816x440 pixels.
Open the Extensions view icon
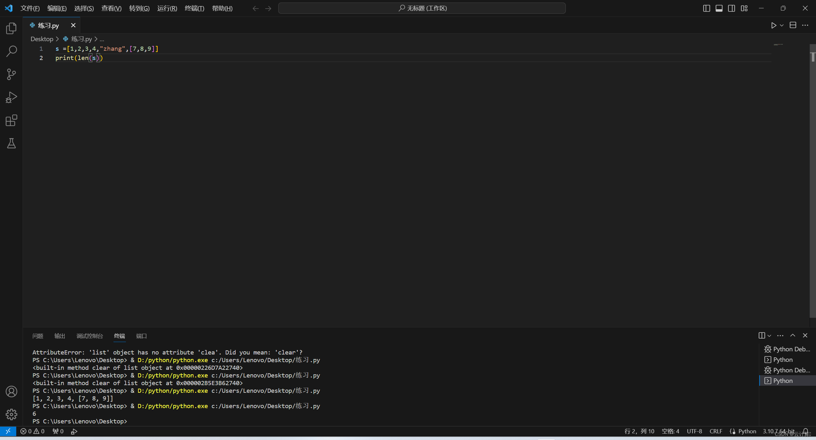[11, 121]
